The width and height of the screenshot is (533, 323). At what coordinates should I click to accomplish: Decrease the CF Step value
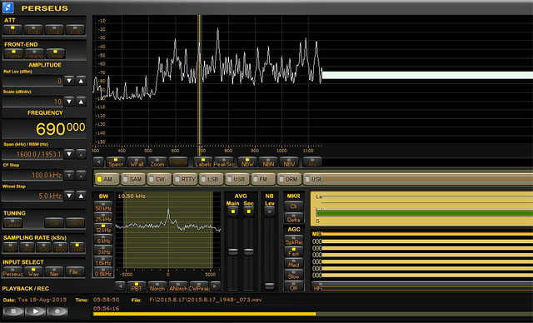[x=69, y=176]
